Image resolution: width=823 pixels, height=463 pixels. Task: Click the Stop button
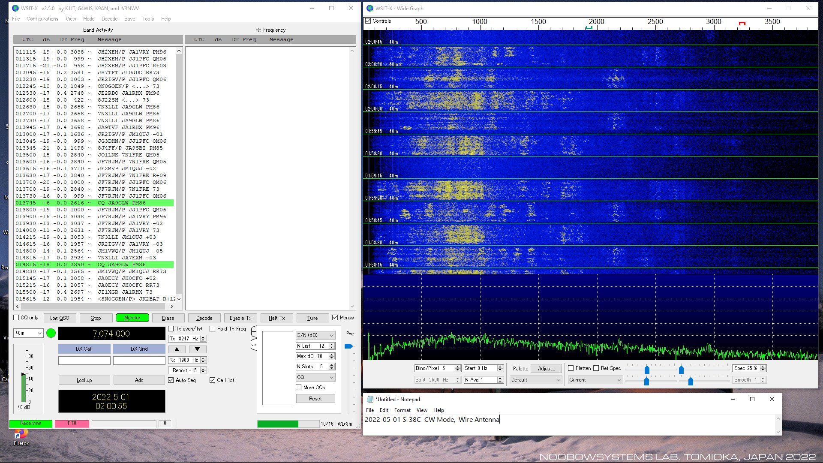96,318
